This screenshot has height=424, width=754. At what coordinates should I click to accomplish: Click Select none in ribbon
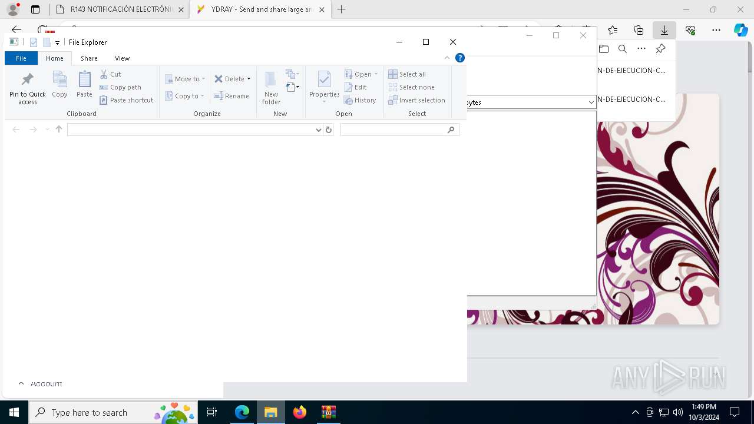point(412,87)
